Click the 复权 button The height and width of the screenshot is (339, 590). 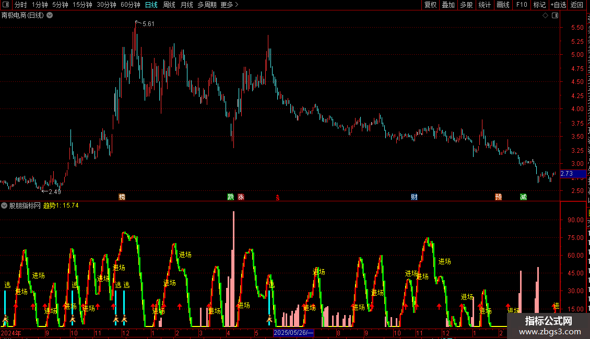(x=430, y=5)
